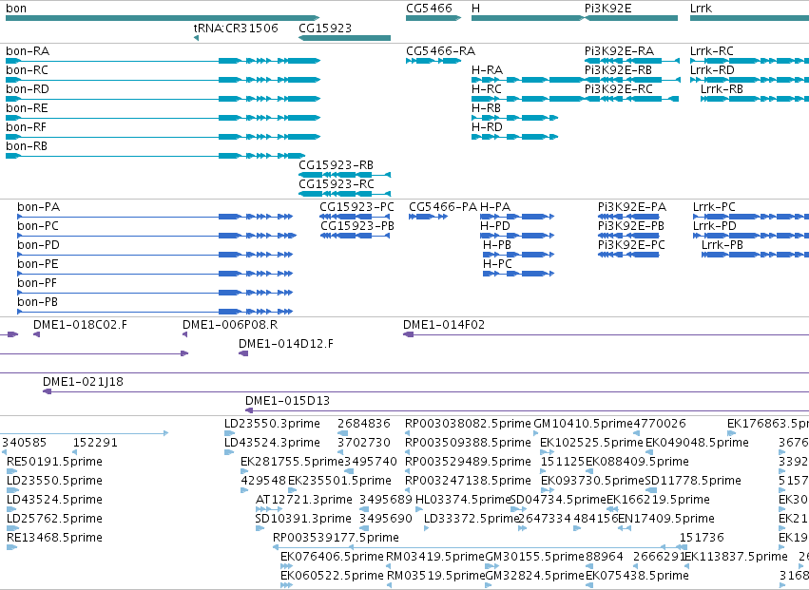Click the EK176863.5prime EST label
The width and height of the screenshot is (809, 590).
768,424
